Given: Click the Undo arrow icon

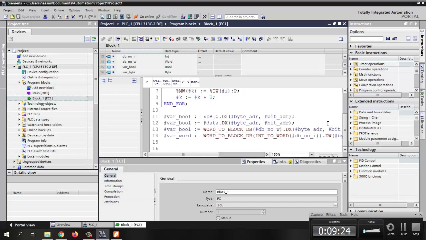Looking at the screenshot, I should [x=81, y=17].
